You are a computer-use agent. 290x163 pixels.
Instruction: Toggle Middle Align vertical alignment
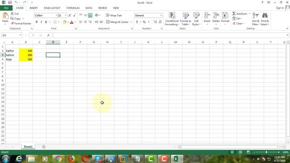[x=85, y=15]
